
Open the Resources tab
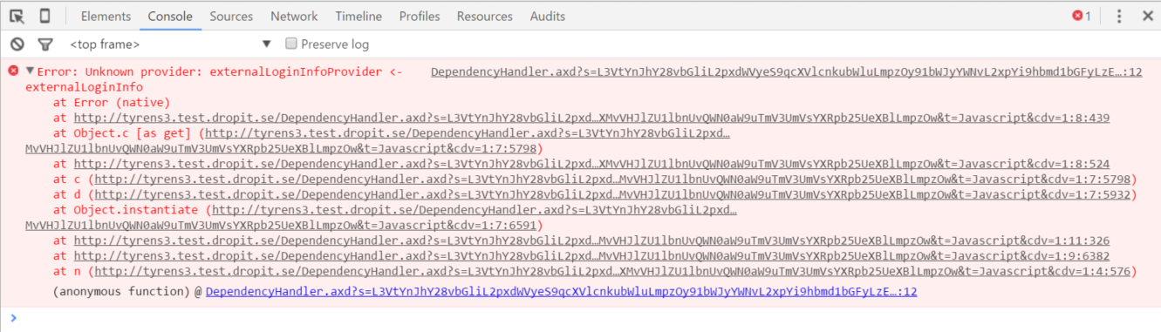(x=485, y=16)
